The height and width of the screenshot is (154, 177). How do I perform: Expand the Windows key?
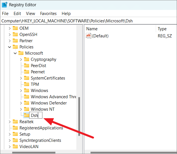(x=21, y=91)
